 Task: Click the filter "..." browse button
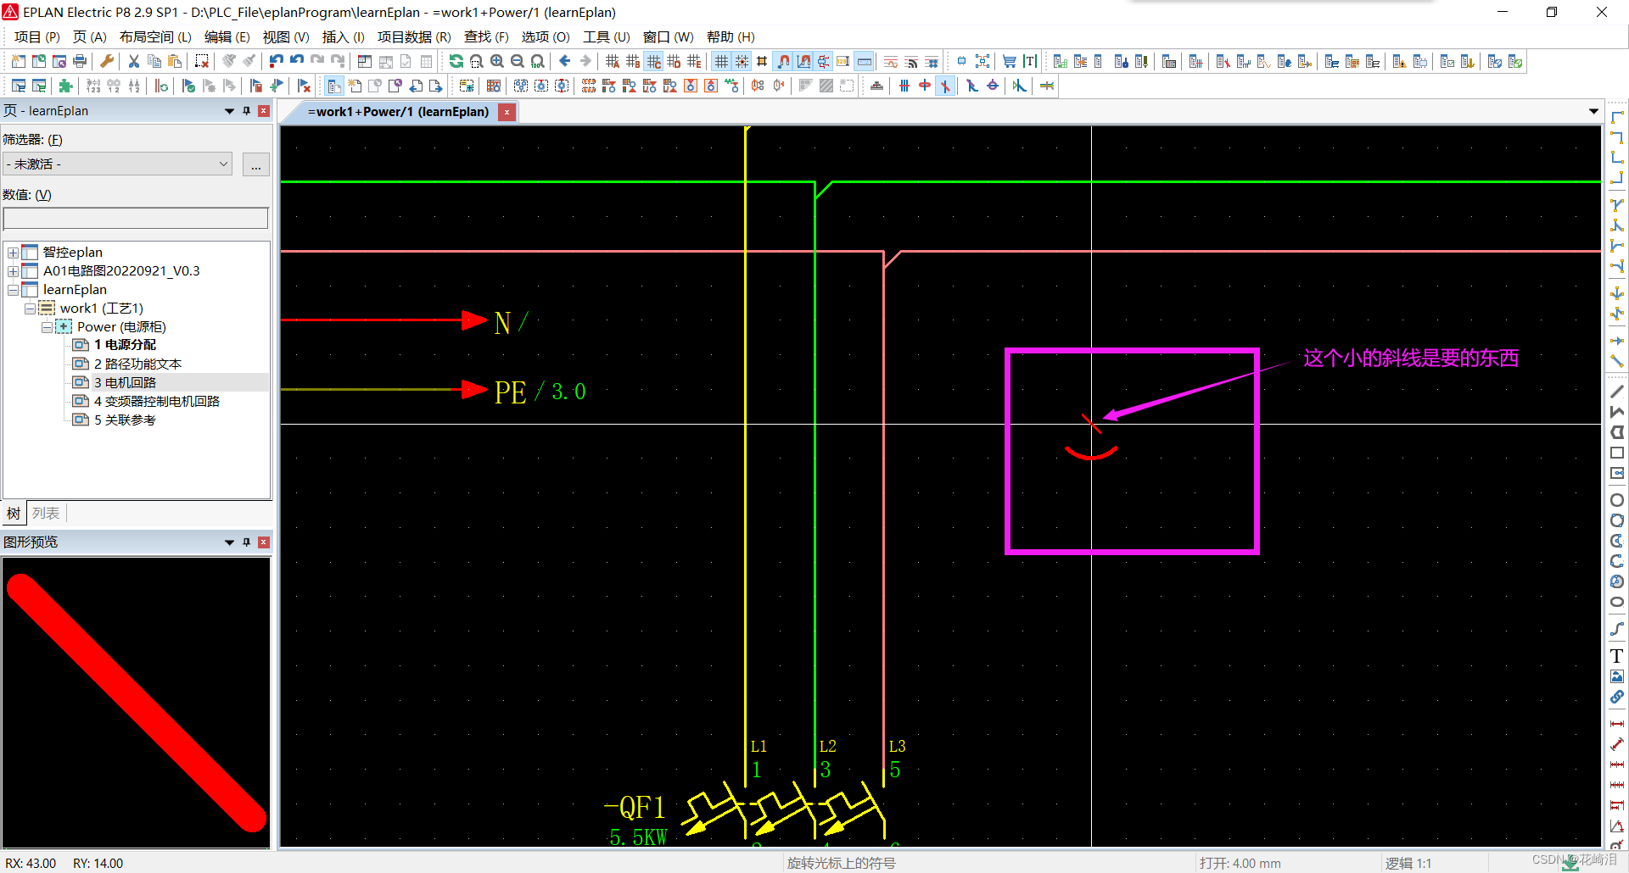[256, 164]
